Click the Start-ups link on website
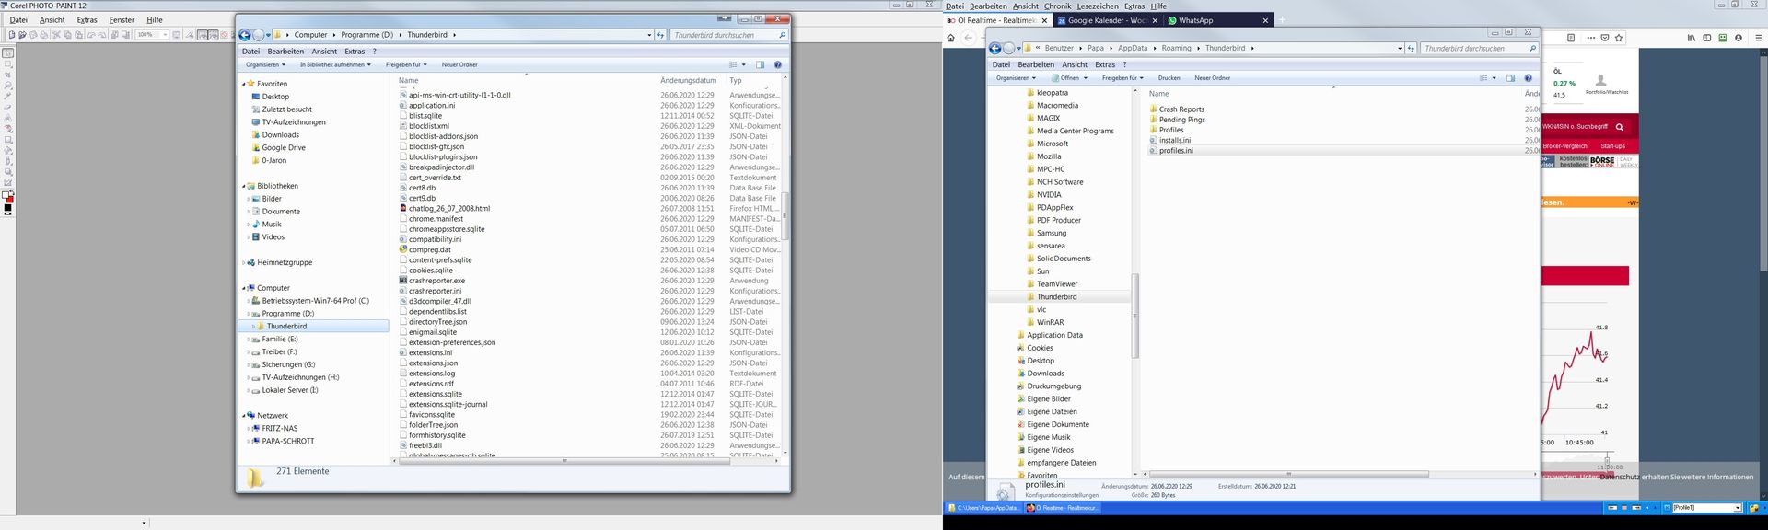The image size is (1768, 530). [x=1613, y=146]
